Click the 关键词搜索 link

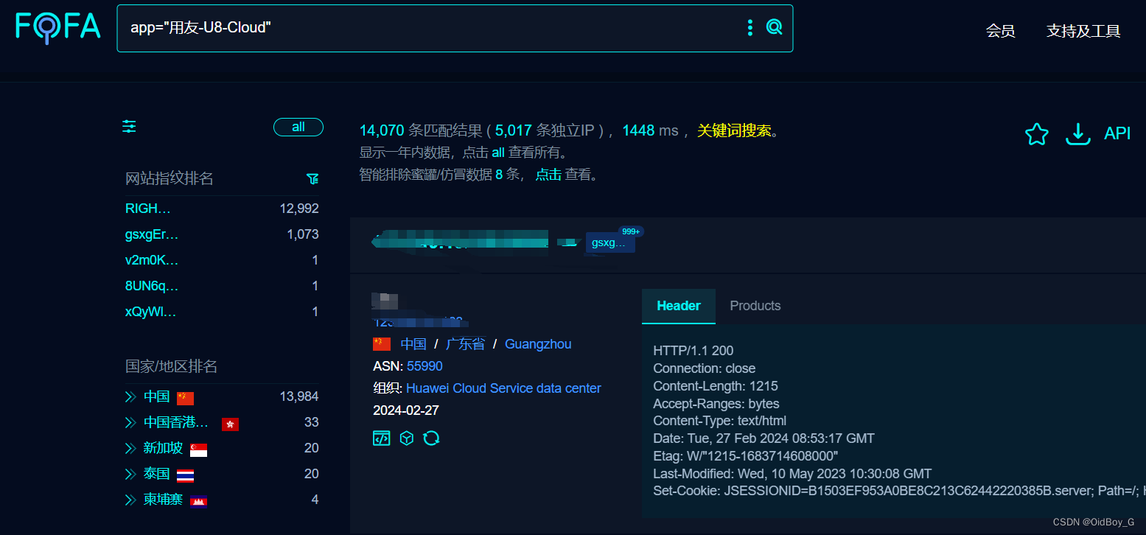734,130
